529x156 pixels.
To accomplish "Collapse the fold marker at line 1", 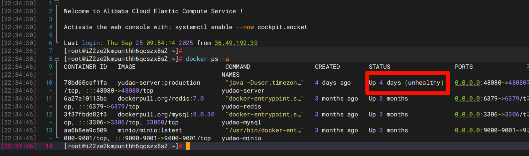I will click(x=57, y=3).
